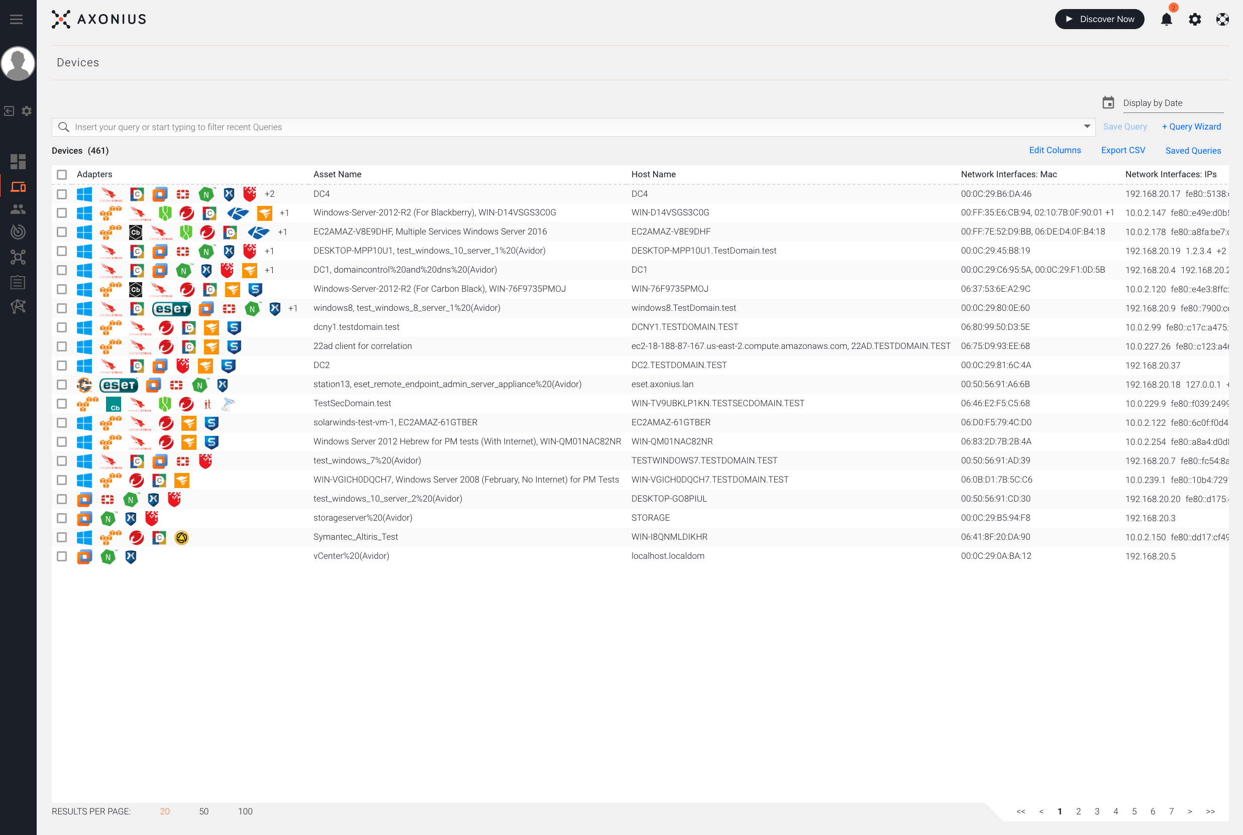Open Adapters network icon in sidebar
The height and width of the screenshot is (835, 1243).
pyautogui.click(x=18, y=257)
